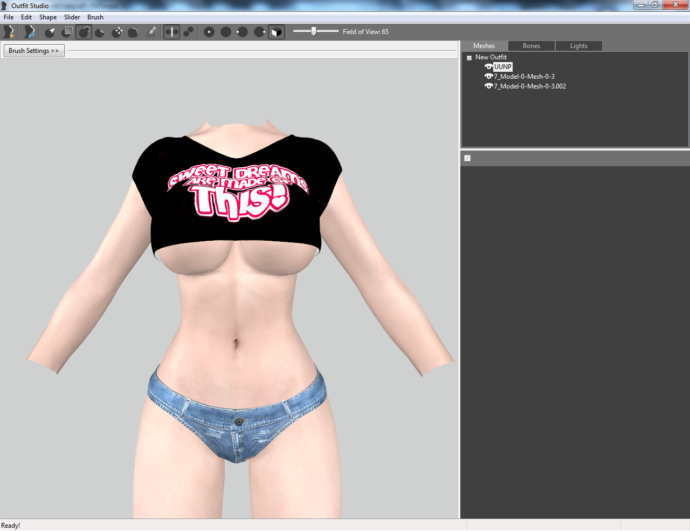Select the 7_Model-0-Mesh-0-3.002 mesh
Image resolution: width=690 pixels, height=531 pixels.
click(530, 86)
